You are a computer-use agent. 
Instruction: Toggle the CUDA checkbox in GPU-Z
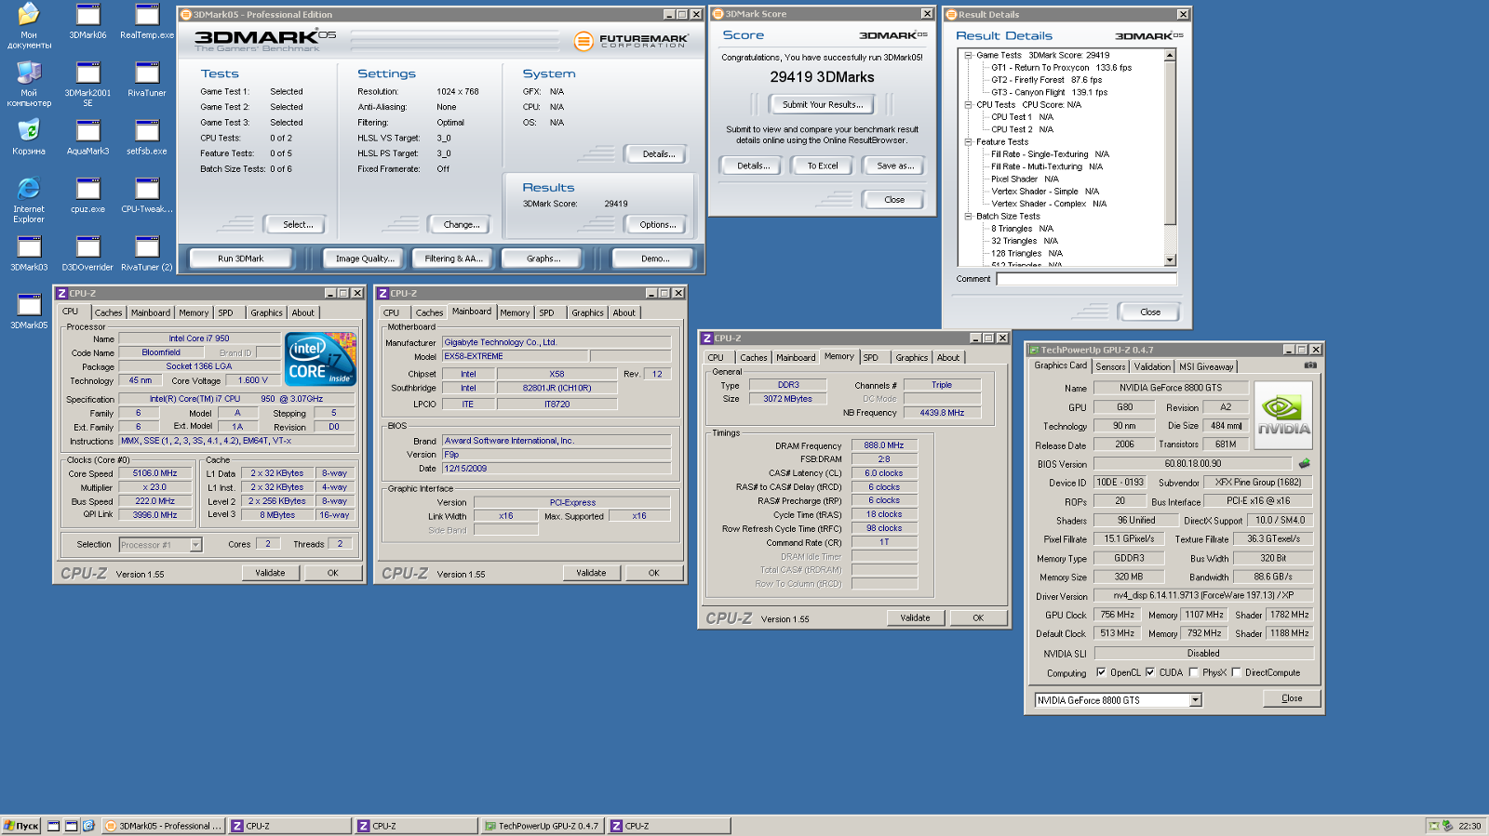(x=1150, y=672)
